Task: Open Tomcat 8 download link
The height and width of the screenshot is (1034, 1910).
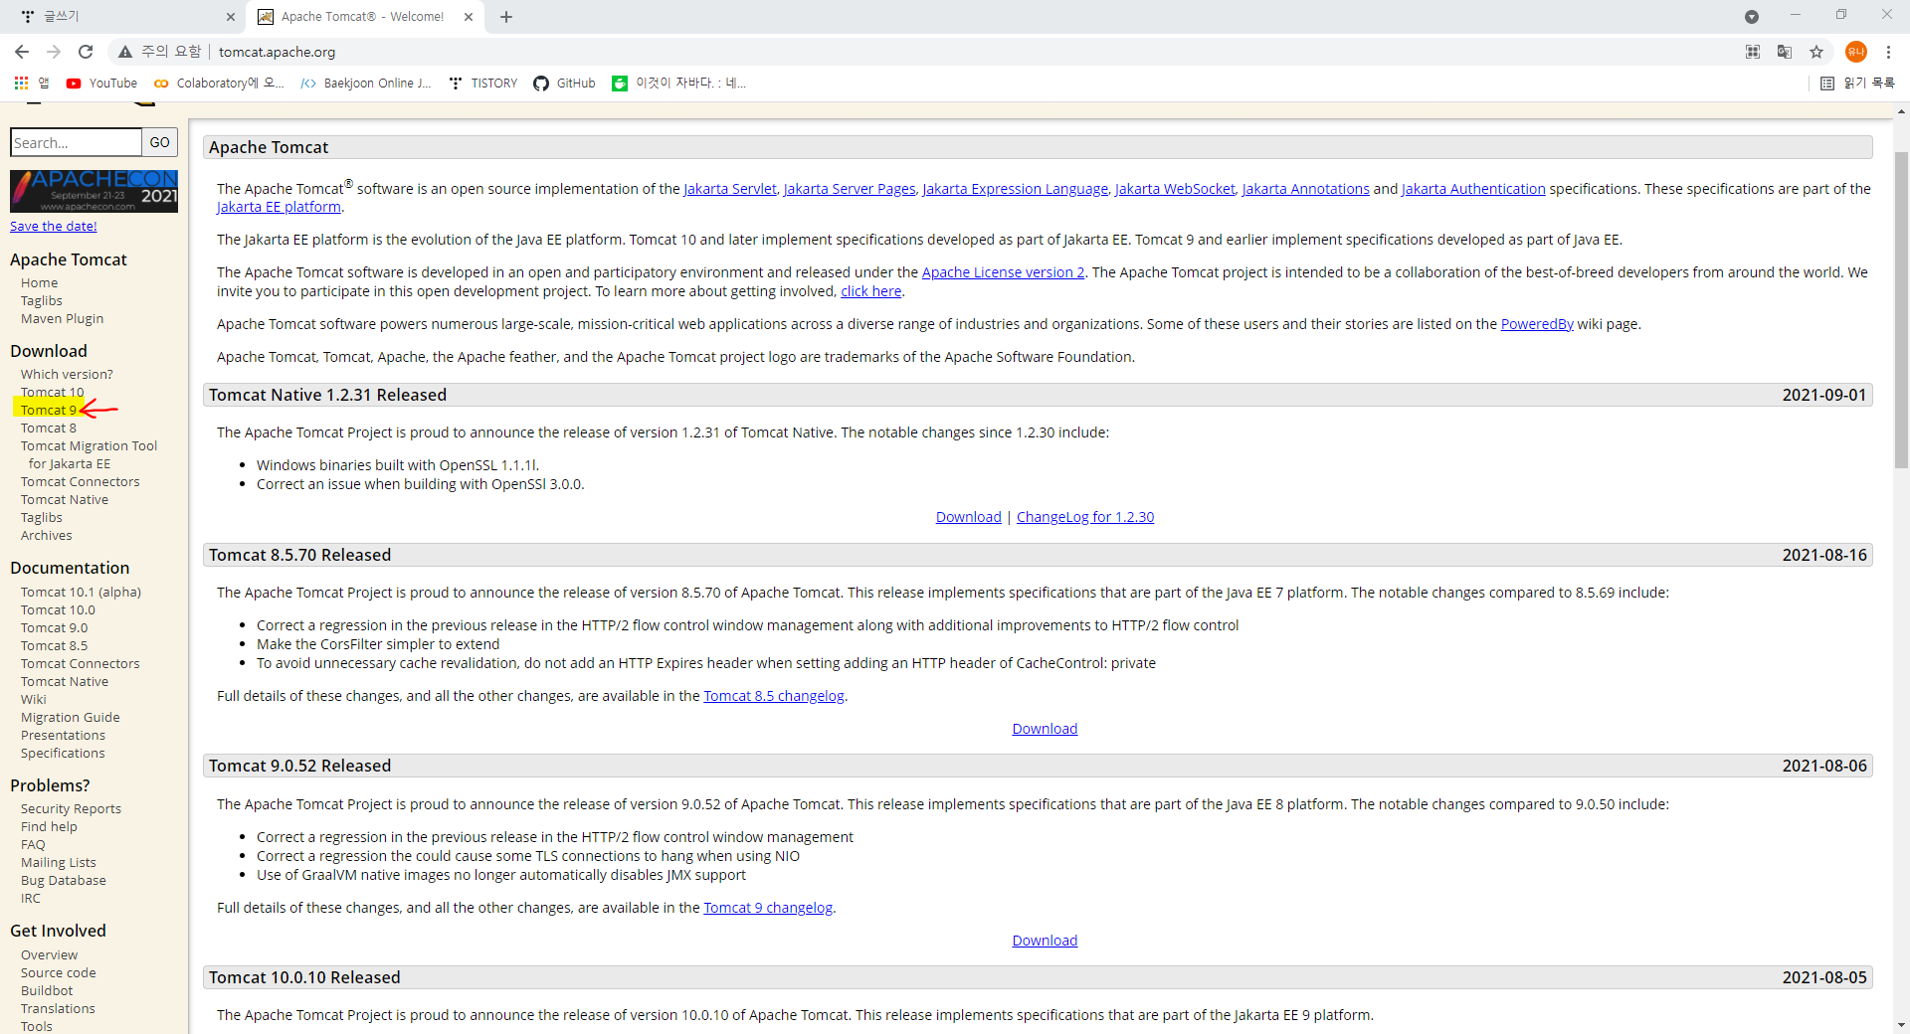Action: (x=48, y=428)
